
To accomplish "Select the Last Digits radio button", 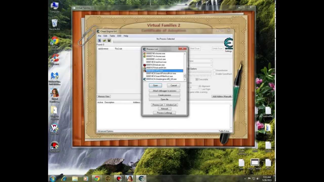I will 200,89.
